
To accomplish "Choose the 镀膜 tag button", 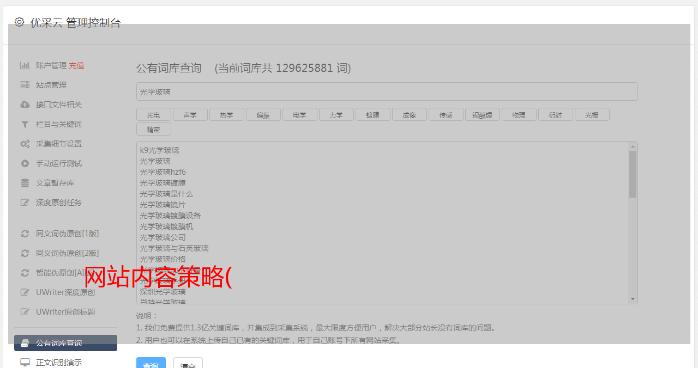I will tap(373, 115).
